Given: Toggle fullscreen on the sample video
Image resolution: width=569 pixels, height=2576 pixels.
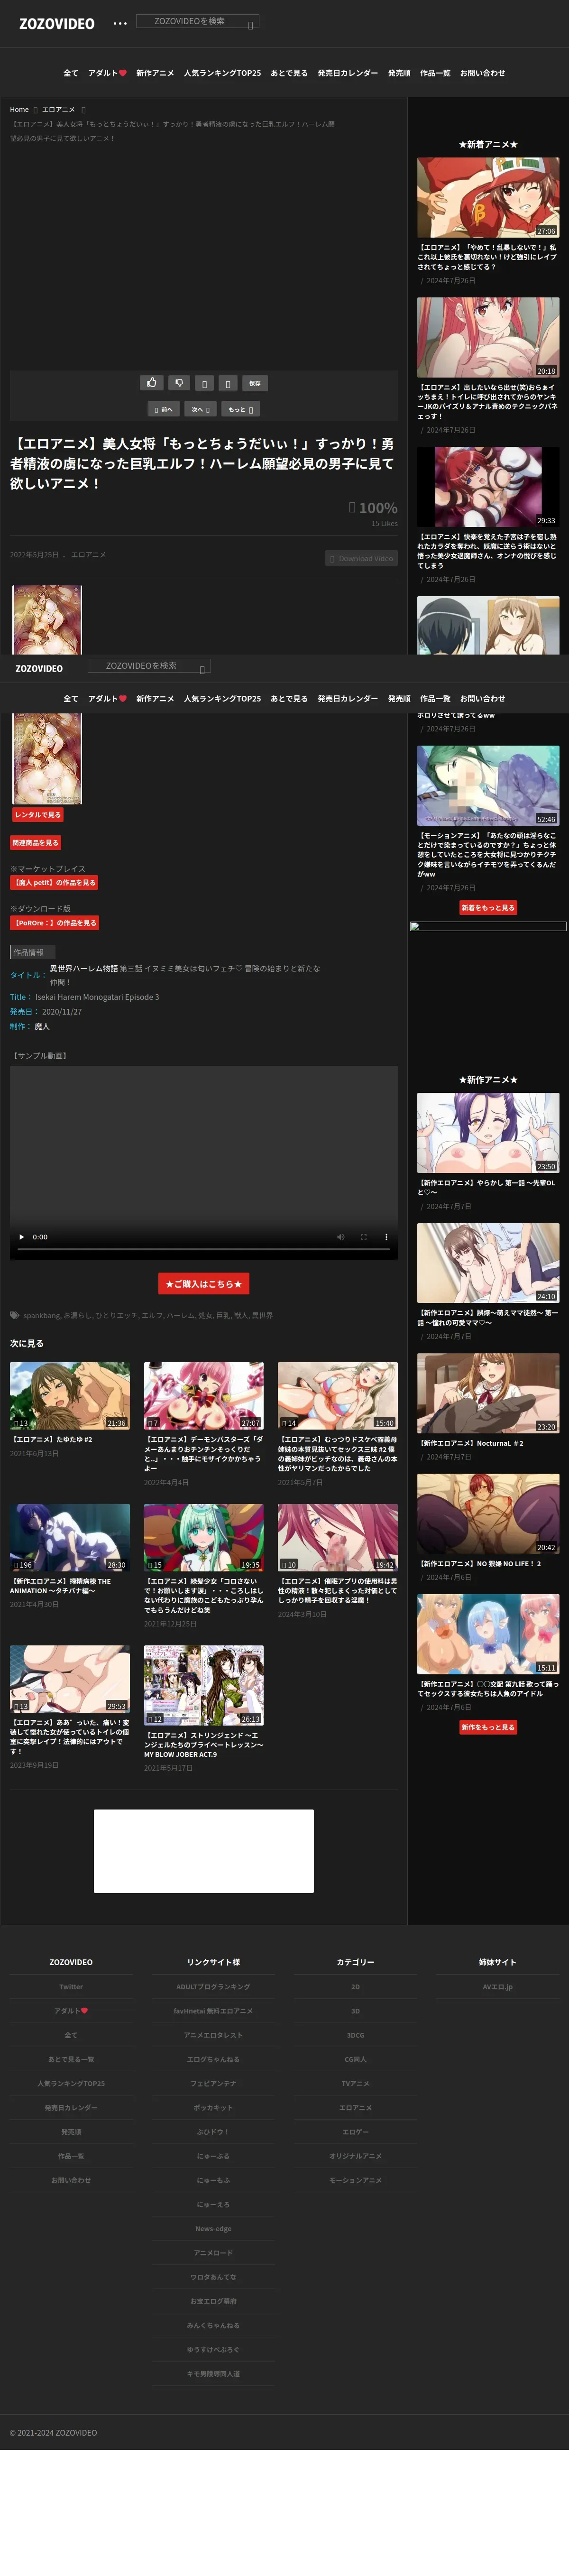Looking at the screenshot, I should (x=364, y=1237).
